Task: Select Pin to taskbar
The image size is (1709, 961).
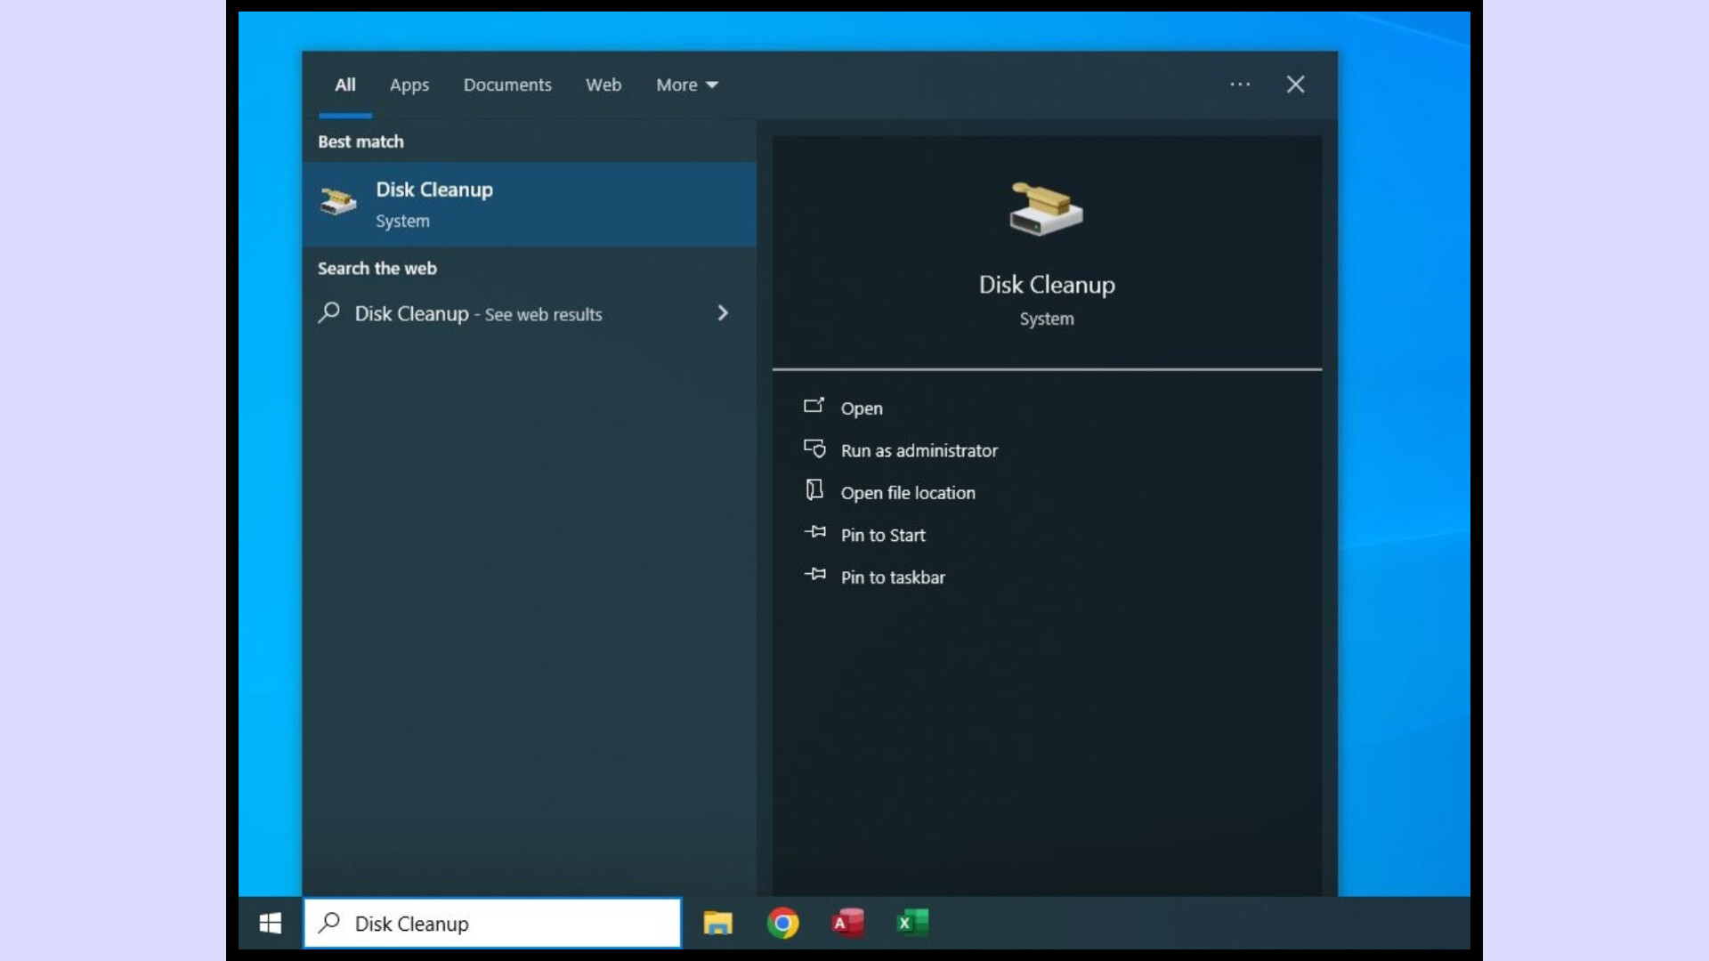Action: pyautogui.click(x=893, y=577)
